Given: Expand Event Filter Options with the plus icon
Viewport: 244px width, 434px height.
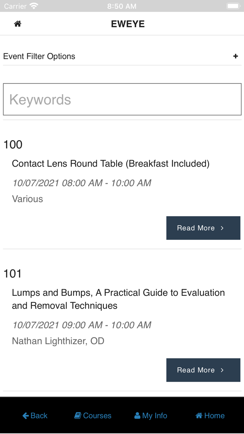Looking at the screenshot, I should click(x=236, y=56).
